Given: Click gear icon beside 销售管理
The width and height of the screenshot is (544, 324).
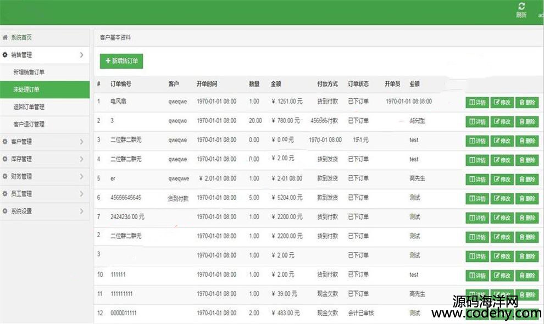Looking at the screenshot, I should (5, 55).
